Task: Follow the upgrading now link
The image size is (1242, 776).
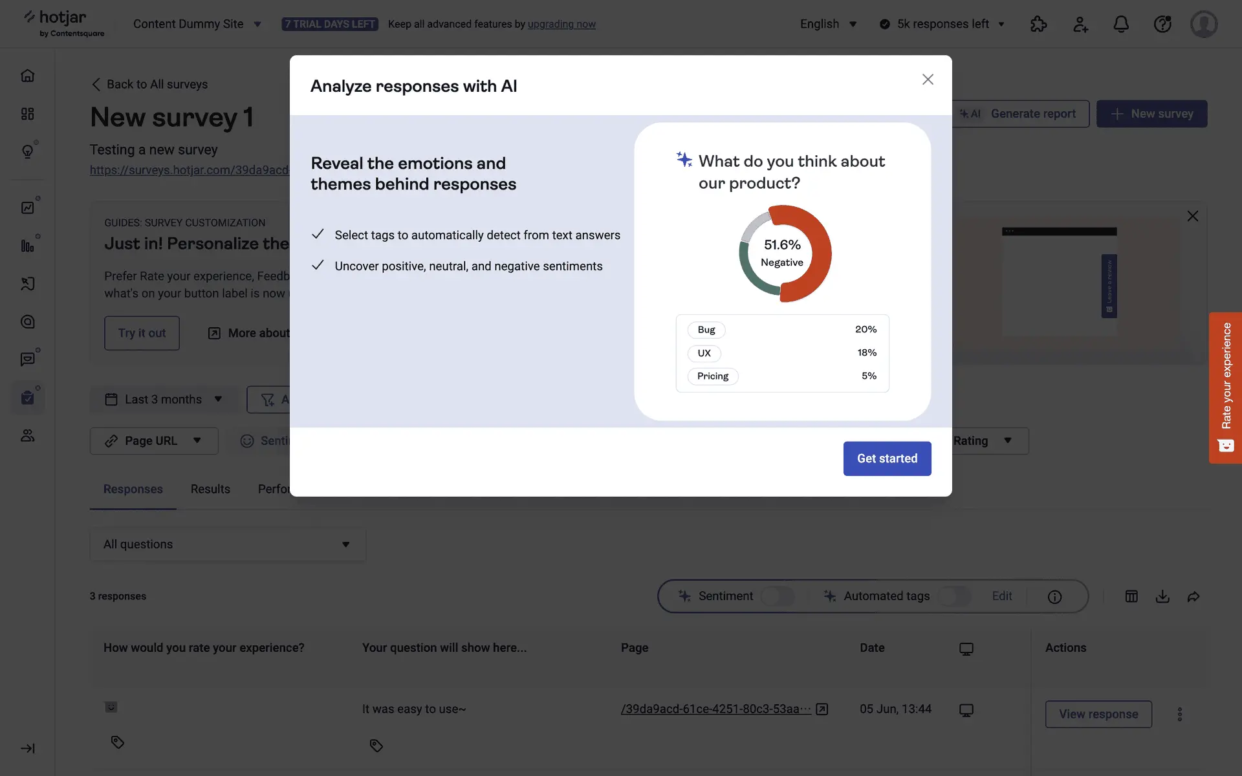Action: point(561,25)
